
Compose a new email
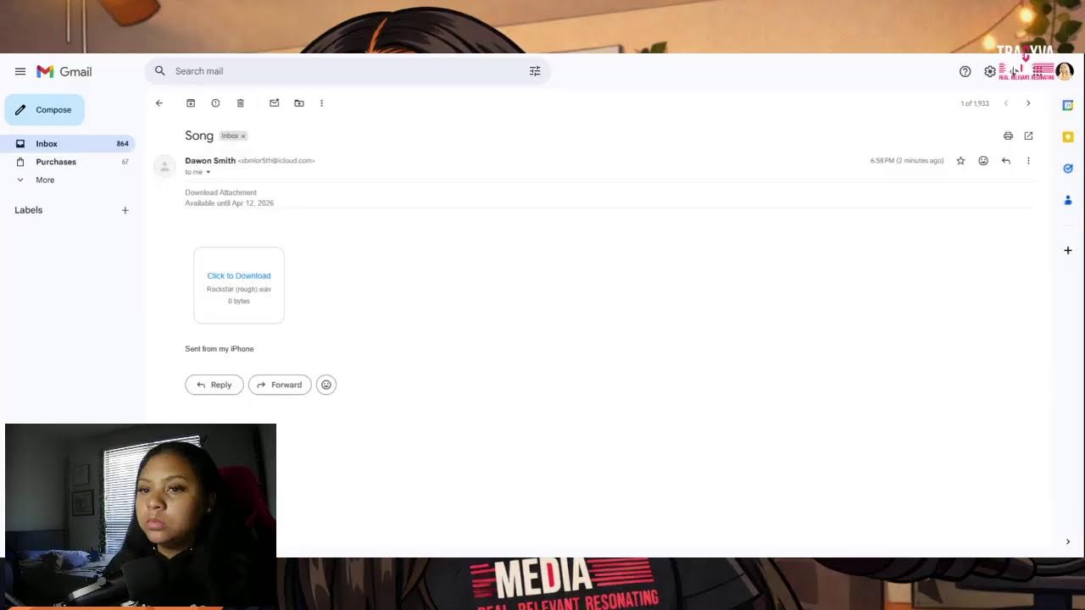coord(44,109)
